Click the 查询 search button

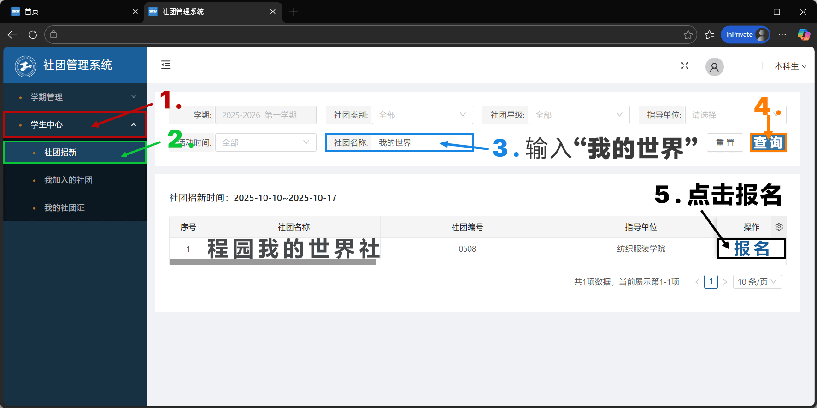coord(768,143)
